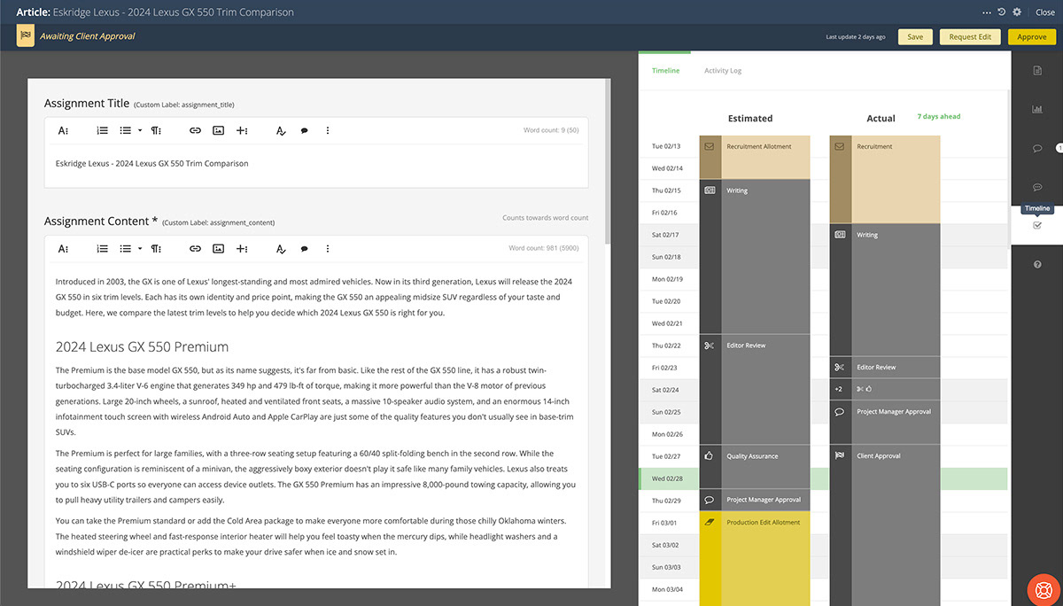Toggle the Timeline checkmark panel in sidebar
1063x606 pixels.
[1037, 225]
